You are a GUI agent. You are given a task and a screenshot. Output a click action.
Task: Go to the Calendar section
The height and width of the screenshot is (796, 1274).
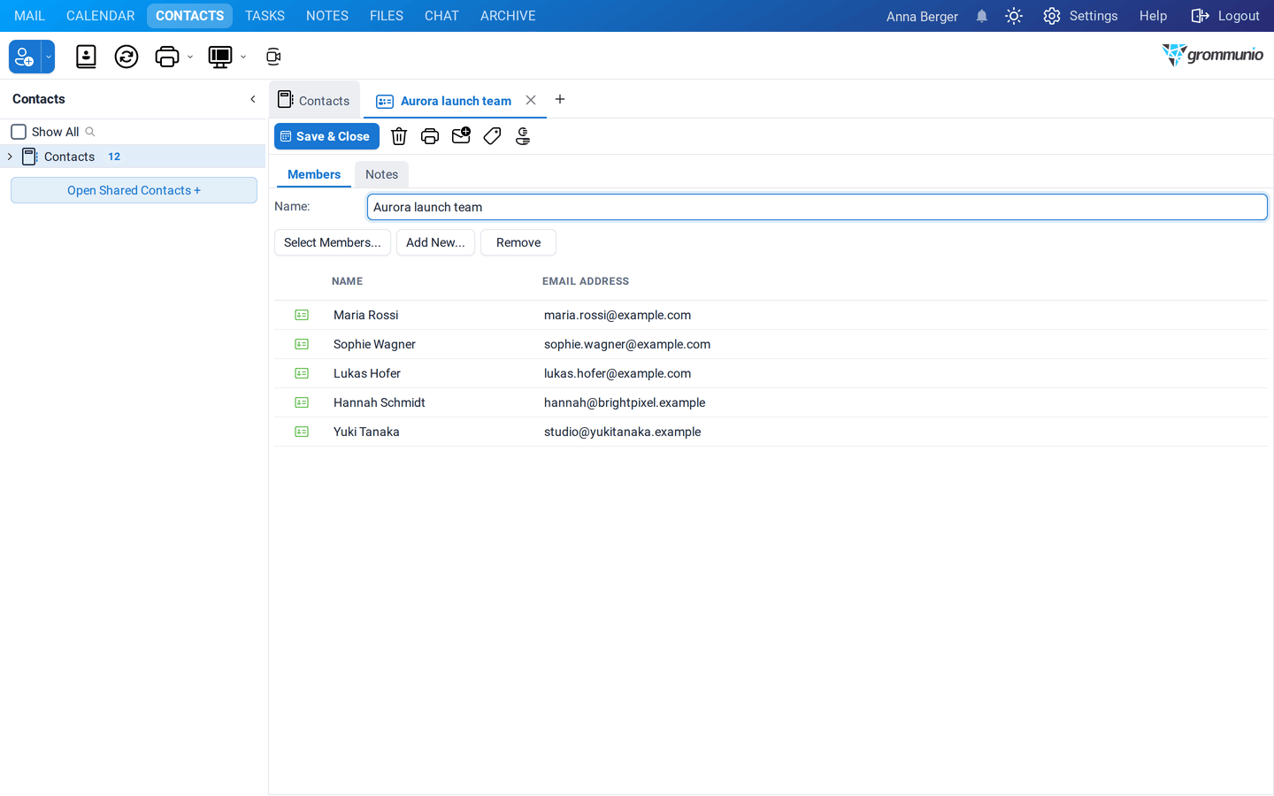pyautogui.click(x=100, y=16)
